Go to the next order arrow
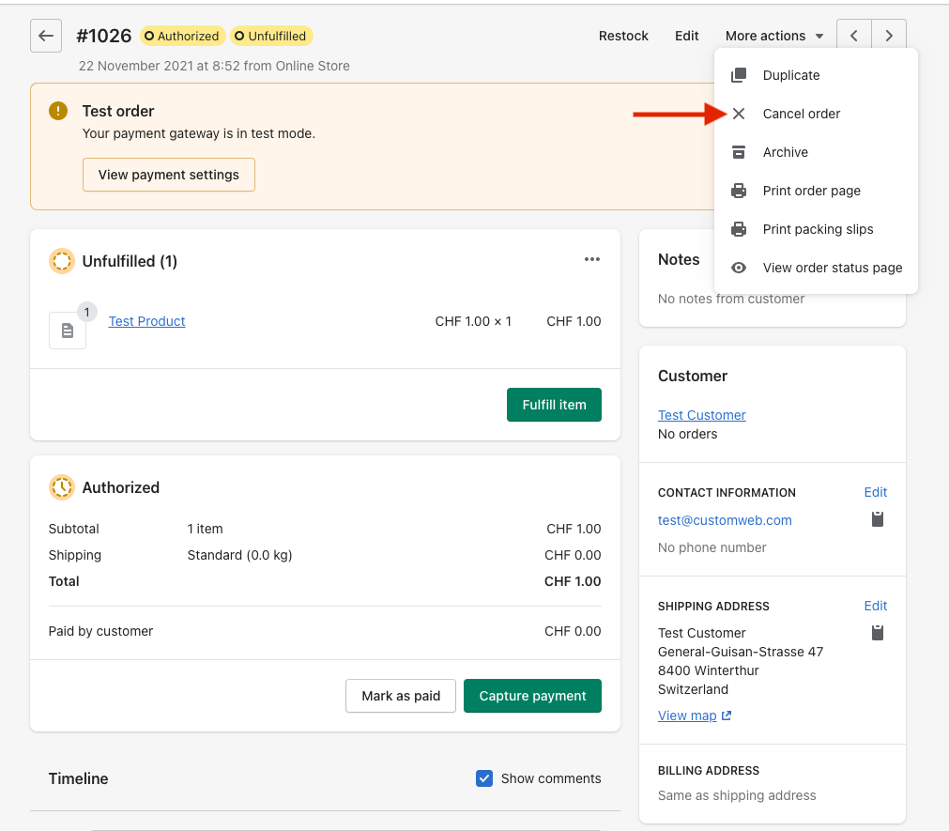The width and height of the screenshot is (949, 831). point(889,36)
